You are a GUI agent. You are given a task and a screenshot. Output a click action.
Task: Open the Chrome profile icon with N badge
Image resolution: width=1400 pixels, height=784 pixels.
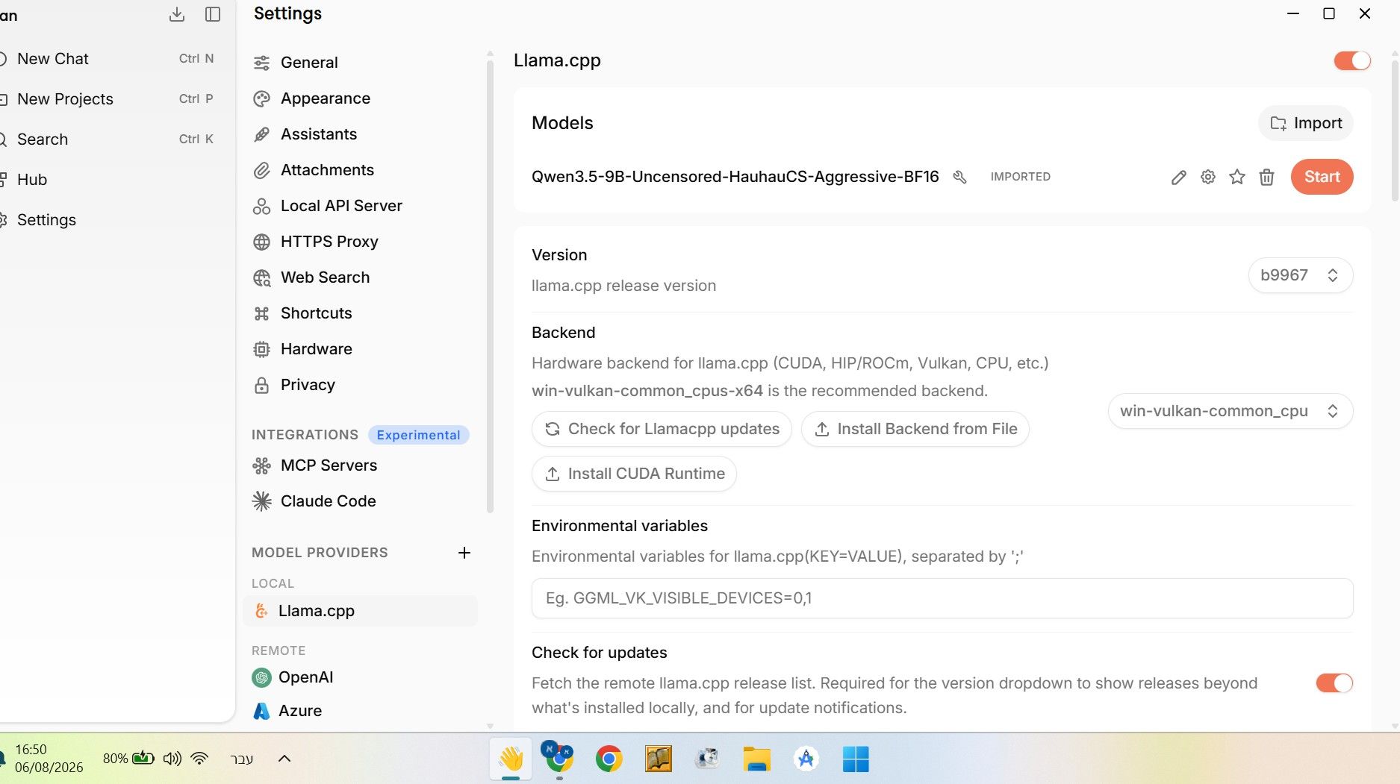(559, 758)
